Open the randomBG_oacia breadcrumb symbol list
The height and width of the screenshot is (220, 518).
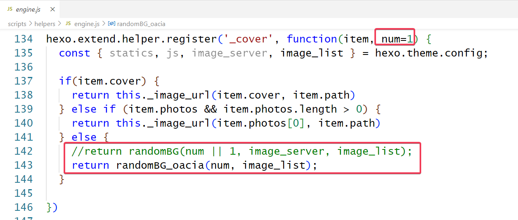pyautogui.click(x=141, y=24)
